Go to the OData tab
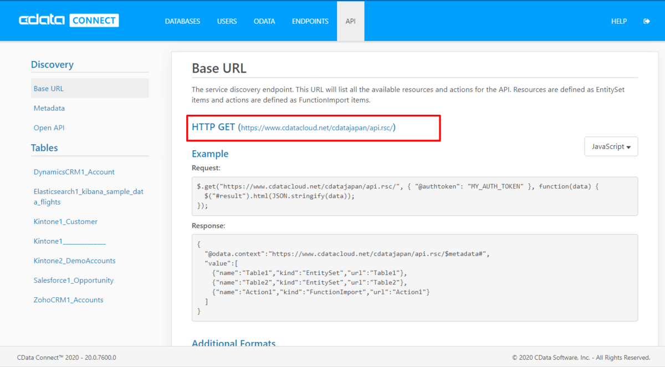665x367 pixels. click(x=264, y=21)
